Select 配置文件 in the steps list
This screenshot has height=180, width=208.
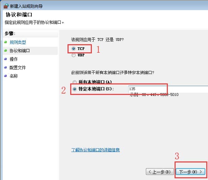click(x=18, y=68)
